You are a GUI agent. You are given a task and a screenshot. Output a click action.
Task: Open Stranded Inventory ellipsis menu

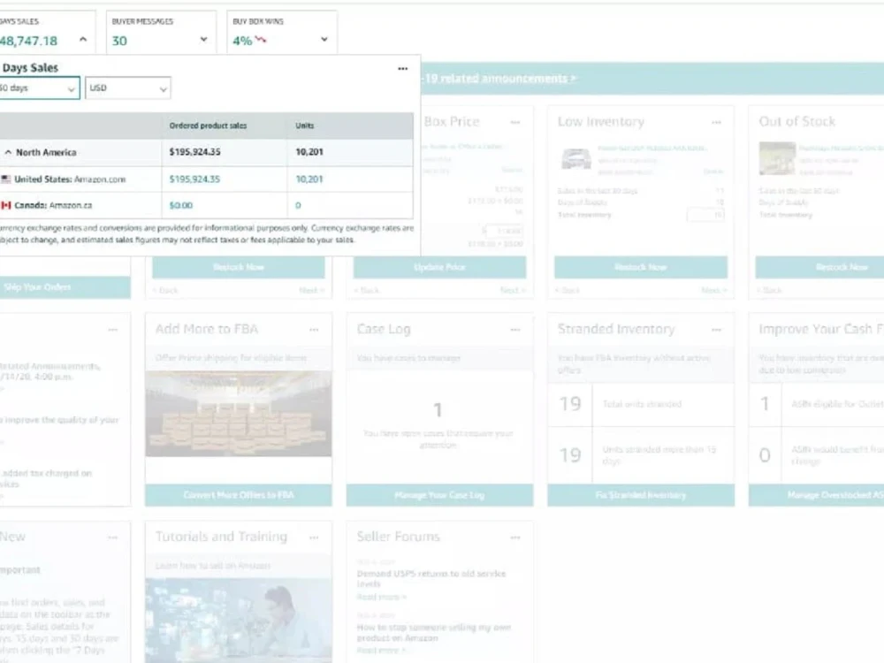(717, 330)
